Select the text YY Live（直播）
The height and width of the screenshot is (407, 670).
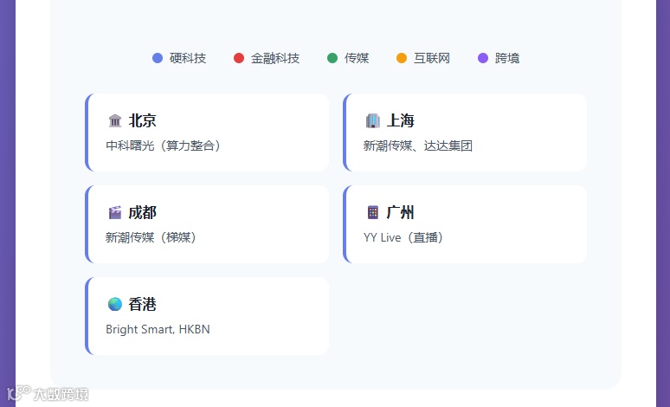click(403, 237)
